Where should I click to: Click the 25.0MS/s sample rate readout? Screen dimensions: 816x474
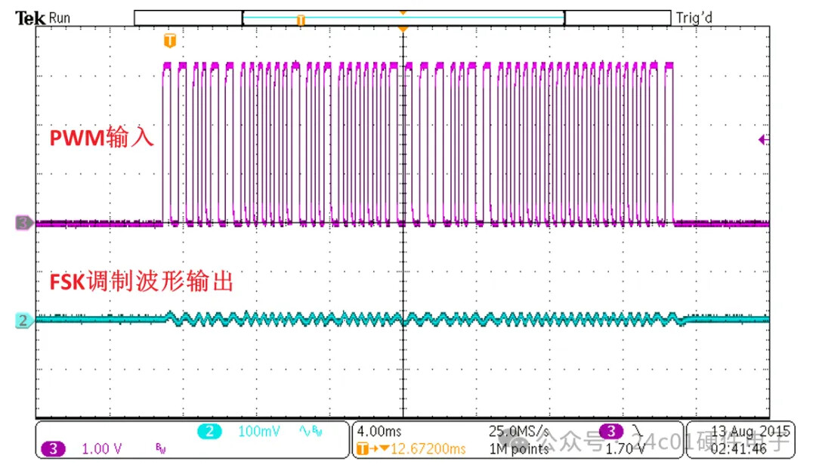tap(518, 432)
